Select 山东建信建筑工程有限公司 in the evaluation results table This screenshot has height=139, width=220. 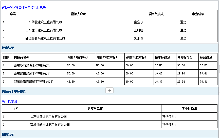coord(32,74)
